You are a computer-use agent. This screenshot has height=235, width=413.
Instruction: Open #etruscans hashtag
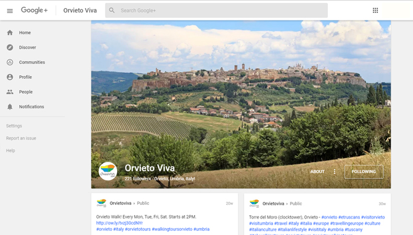pyautogui.click(x=349, y=217)
